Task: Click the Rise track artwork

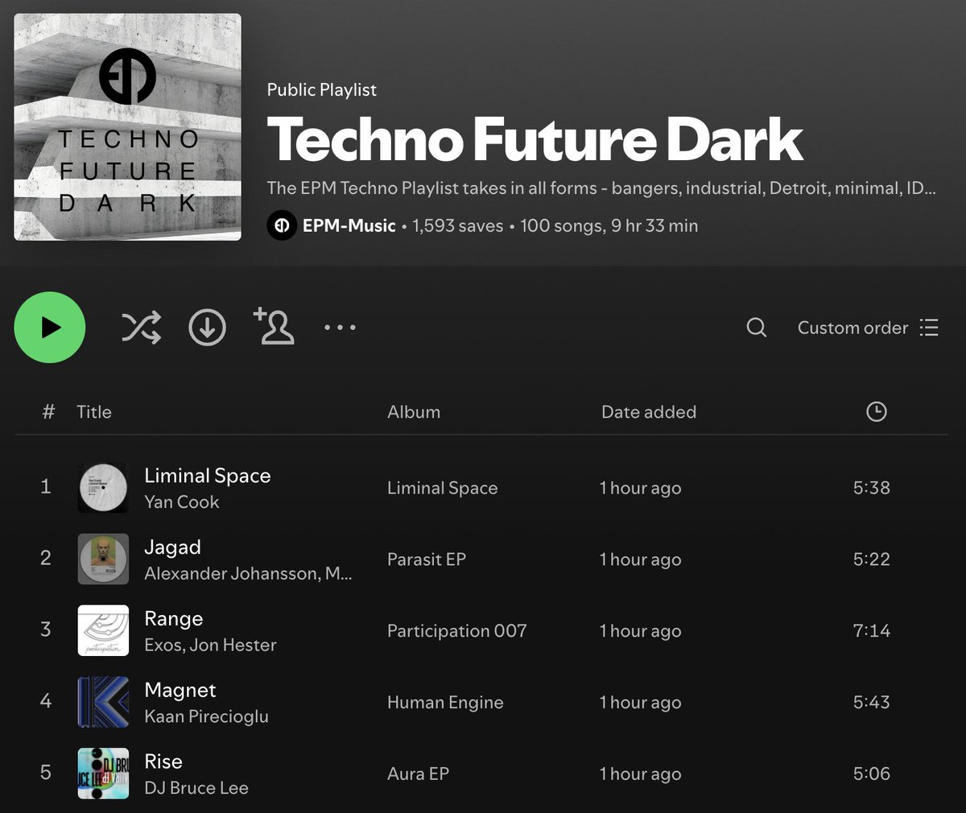Action: (103, 774)
